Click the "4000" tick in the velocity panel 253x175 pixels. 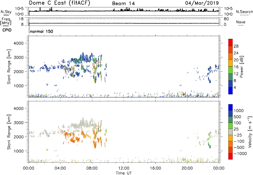pos(19,108)
